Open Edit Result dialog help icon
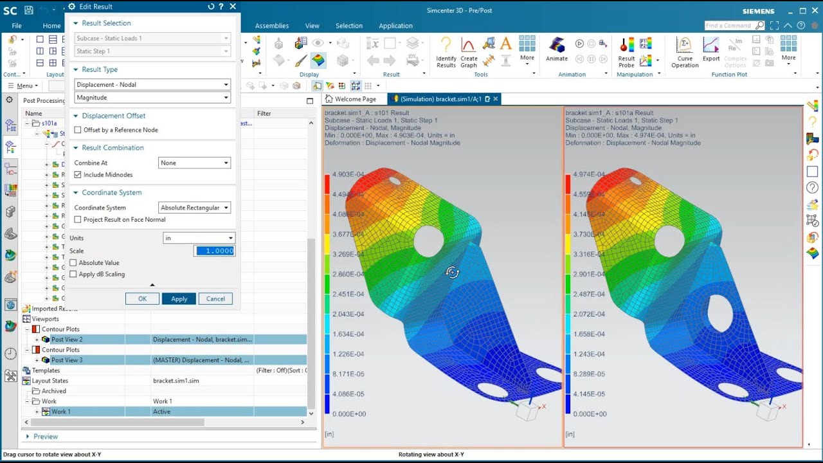This screenshot has height=463, width=823. coord(221,6)
